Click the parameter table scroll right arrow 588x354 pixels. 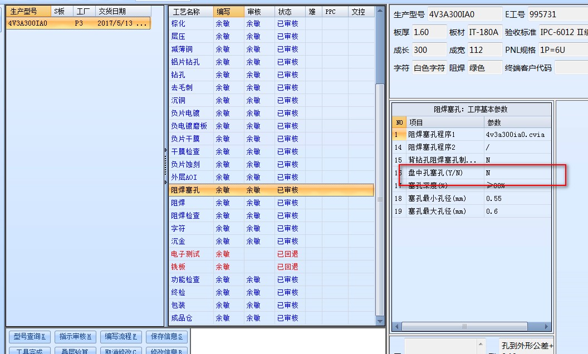tap(546, 327)
